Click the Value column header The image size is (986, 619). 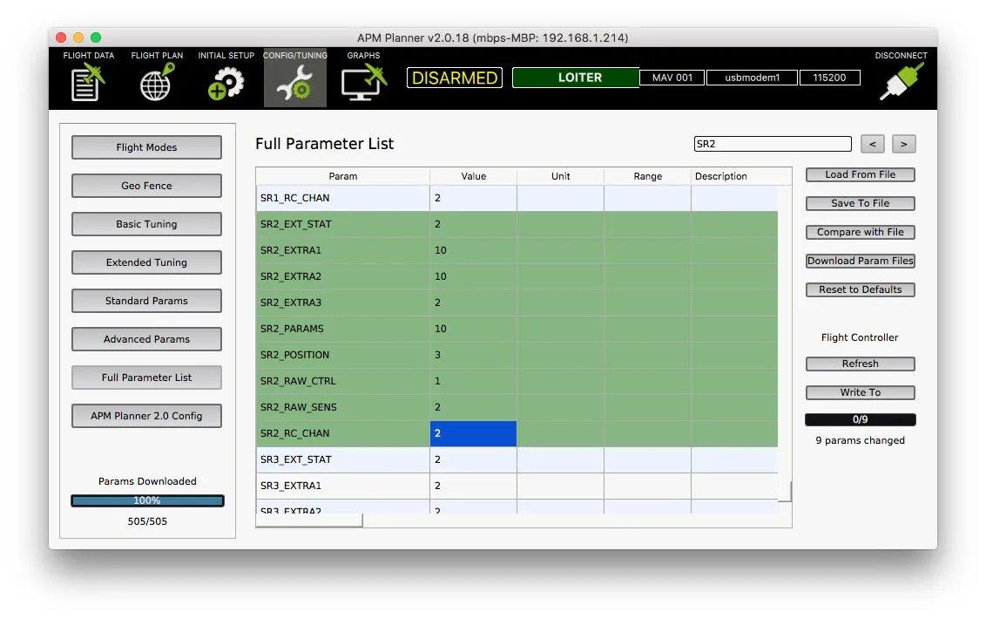(473, 176)
